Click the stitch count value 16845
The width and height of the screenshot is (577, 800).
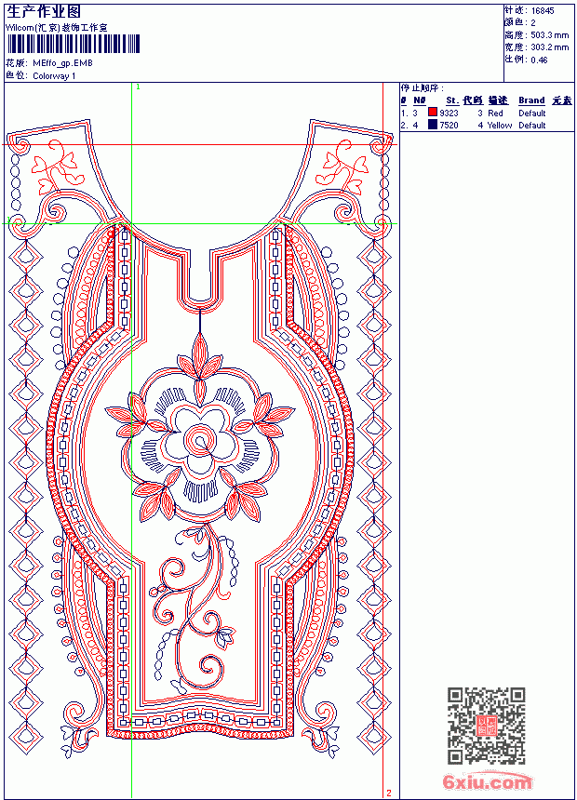tap(543, 11)
